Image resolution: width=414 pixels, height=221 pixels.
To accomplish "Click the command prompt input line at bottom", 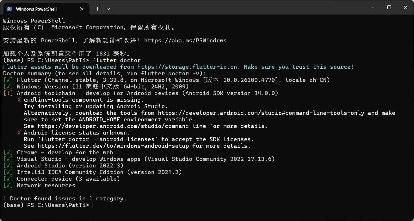I will 207,205.
